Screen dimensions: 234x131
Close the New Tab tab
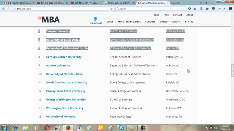(x=201, y=3)
